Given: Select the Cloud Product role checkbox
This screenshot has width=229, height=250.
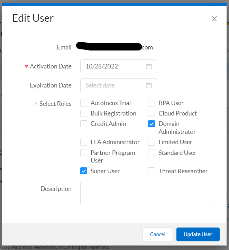Looking at the screenshot, I should (x=152, y=113).
